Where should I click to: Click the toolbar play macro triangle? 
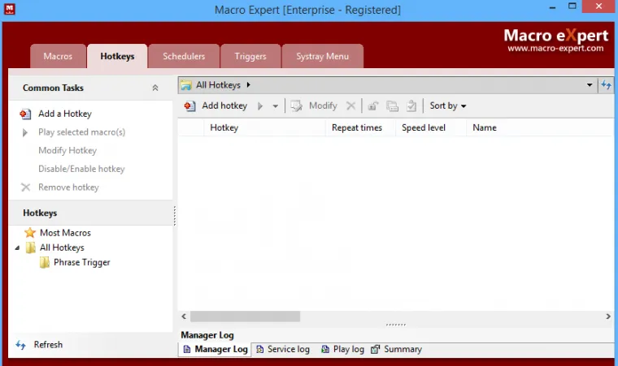(x=259, y=105)
